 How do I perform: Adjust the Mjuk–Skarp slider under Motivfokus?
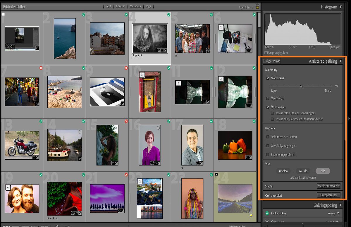pyautogui.click(x=301, y=86)
